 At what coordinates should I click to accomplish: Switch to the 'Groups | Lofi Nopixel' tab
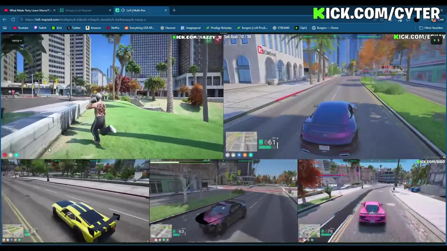pyautogui.click(x=85, y=10)
